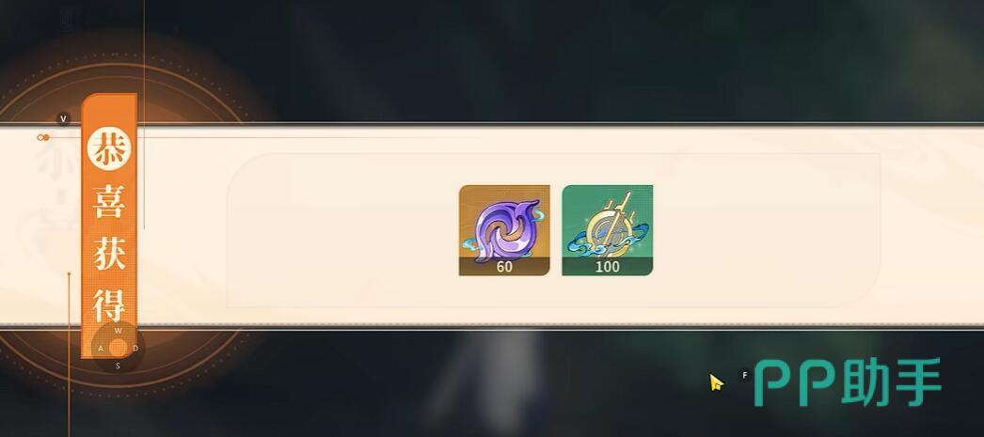Click the quantity label 100

608,267
